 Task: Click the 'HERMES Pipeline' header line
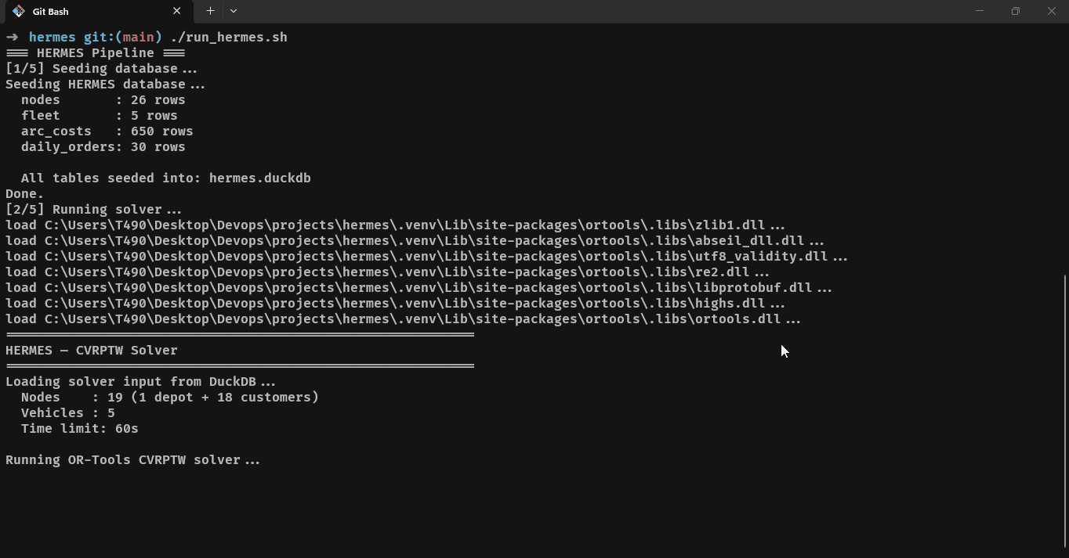point(95,53)
